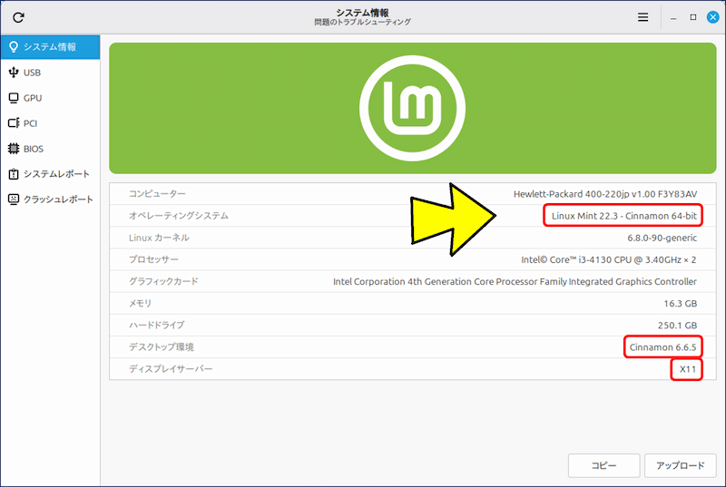This screenshot has height=487, width=726.
Task: Click the GPU monitor icon
Action: click(14, 98)
